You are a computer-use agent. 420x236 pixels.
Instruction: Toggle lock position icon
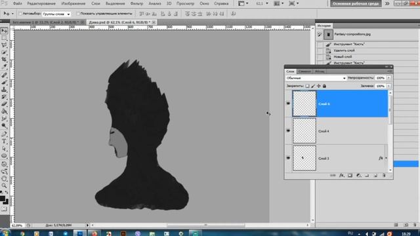point(319,86)
